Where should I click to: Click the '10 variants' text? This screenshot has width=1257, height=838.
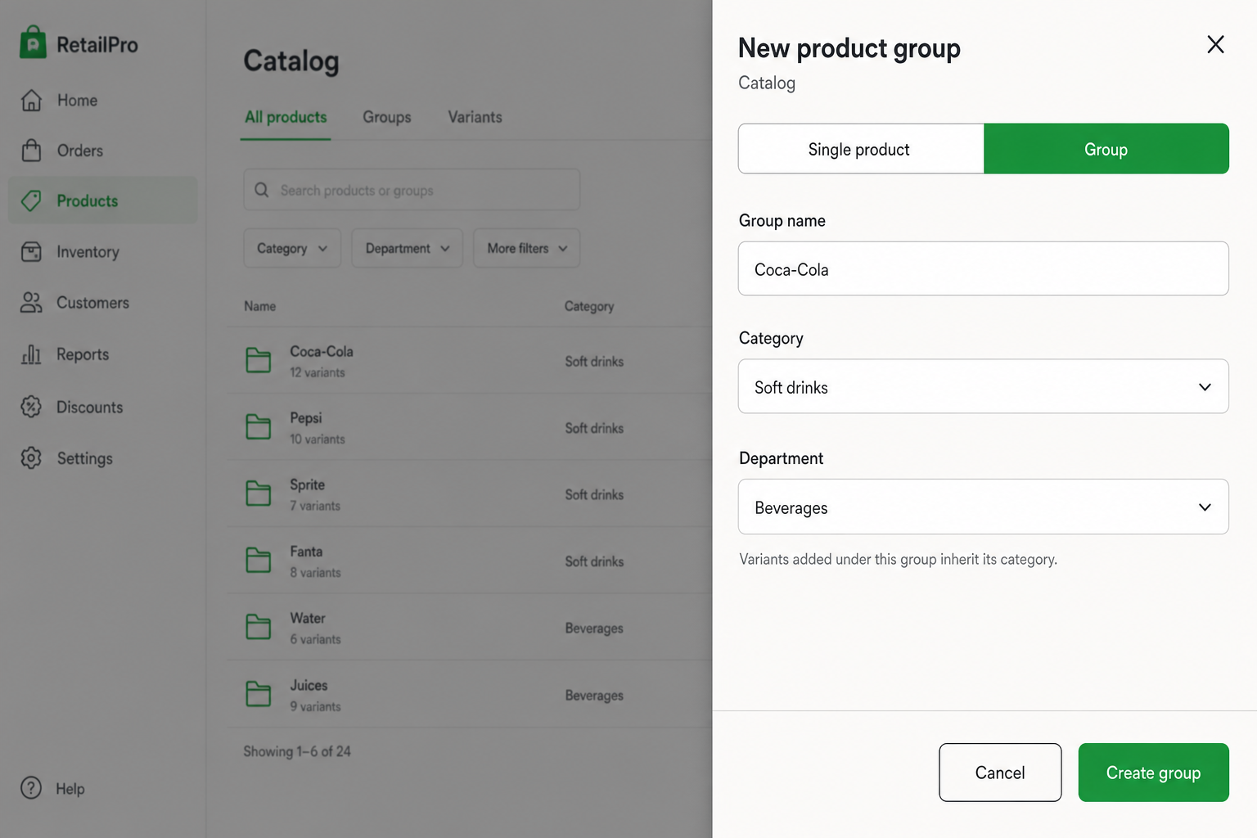pos(318,439)
